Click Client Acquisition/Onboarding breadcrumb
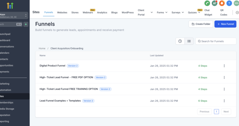 pos(67,48)
